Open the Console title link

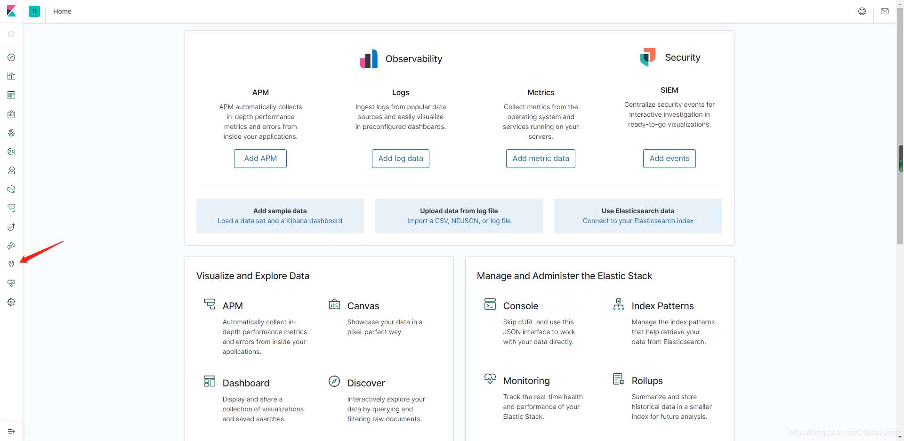(x=520, y=306)
